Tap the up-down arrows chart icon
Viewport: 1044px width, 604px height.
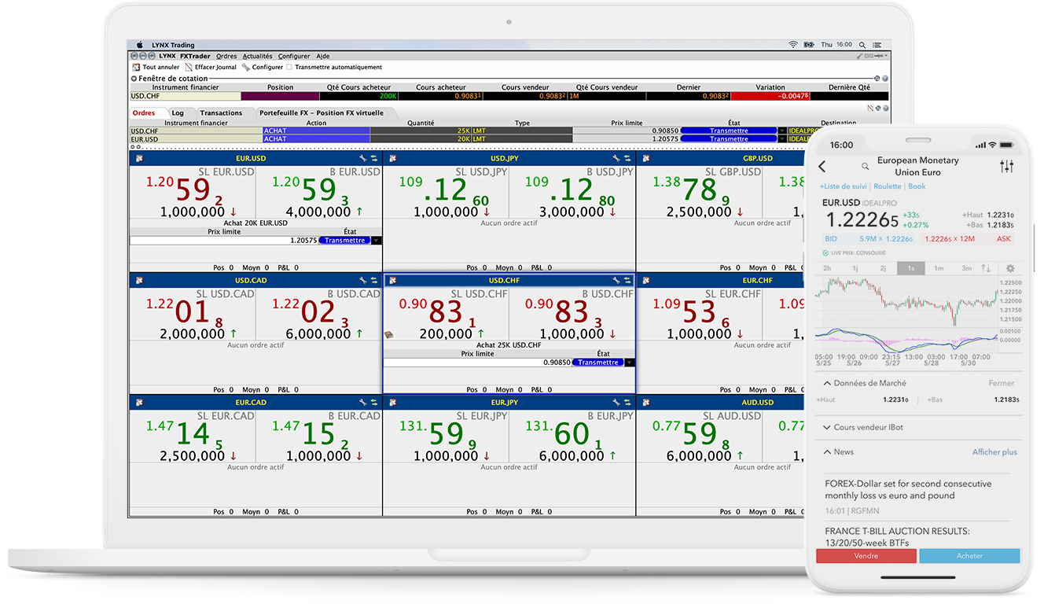987,268
